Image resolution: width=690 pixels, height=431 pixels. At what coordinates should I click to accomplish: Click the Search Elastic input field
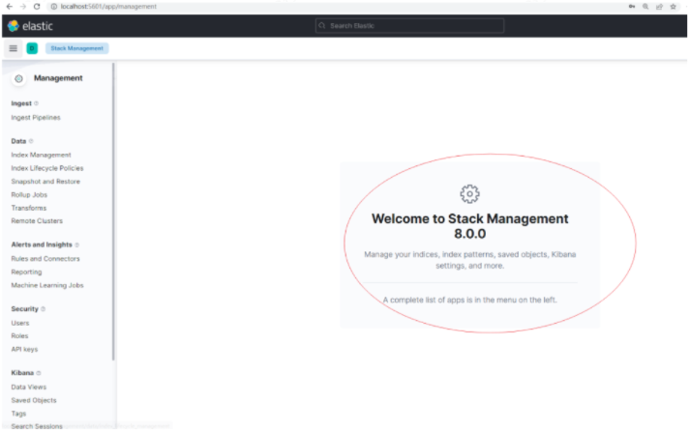[x=409, y=26]
